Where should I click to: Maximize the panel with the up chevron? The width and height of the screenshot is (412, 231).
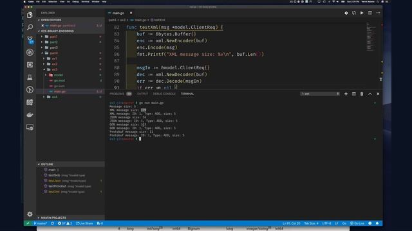[x=370, y=94]
